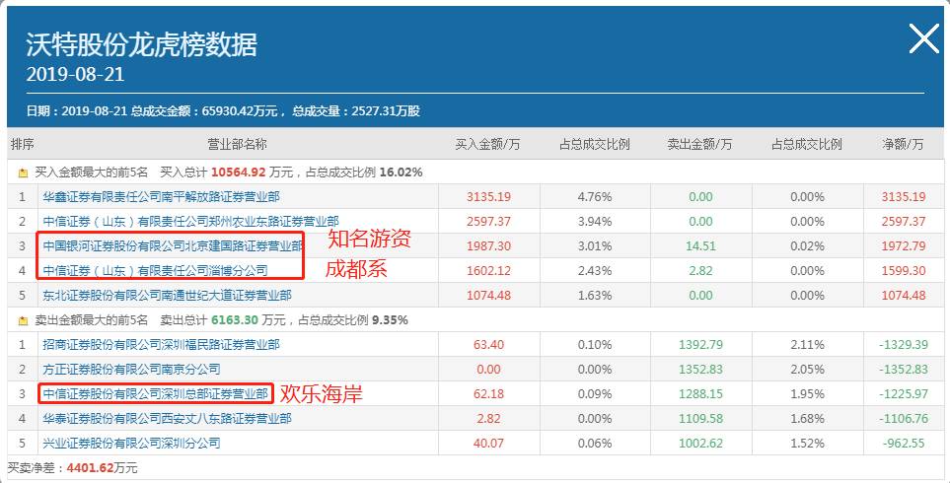Viewport: 950px width, 483px height.
Task: Click the icon beside 买入金额最大的前5名
Action: pyautogui.click(x=22, y=172)
